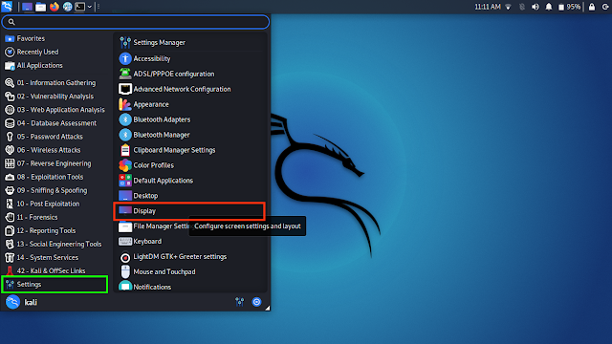Screen dimensions: 612x344
Task: Open the 11:11 AM clock
Action: [488, 7]
